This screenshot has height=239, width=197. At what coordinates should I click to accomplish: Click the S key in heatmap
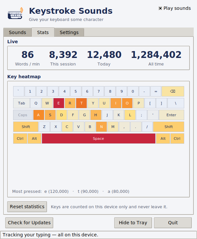pos(50,115)
